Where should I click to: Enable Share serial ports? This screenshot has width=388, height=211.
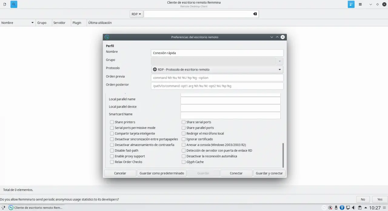click(x=183, y=122)
